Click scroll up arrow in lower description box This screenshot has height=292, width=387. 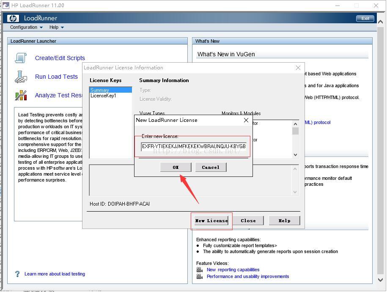tap(295, 169)
